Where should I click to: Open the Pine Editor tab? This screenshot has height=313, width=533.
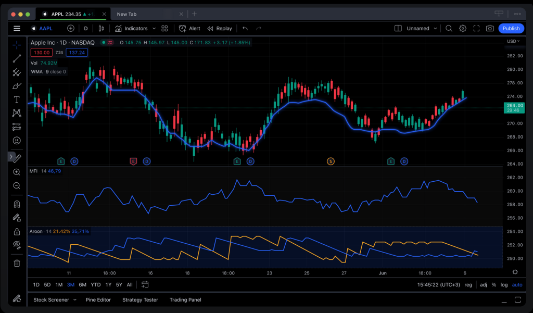[98, 300]
